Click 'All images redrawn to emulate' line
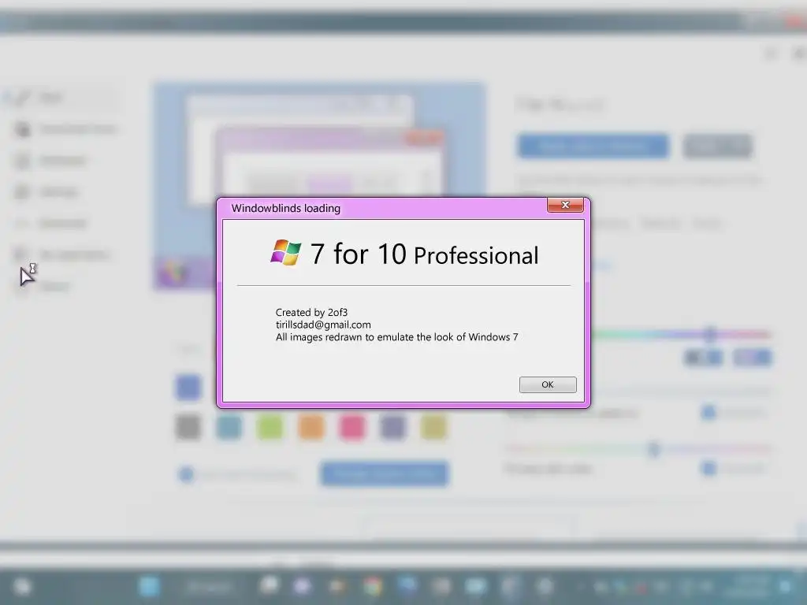The width and height of the screenshot is (807, 605). pyautogui.click(x=397, y=337)
